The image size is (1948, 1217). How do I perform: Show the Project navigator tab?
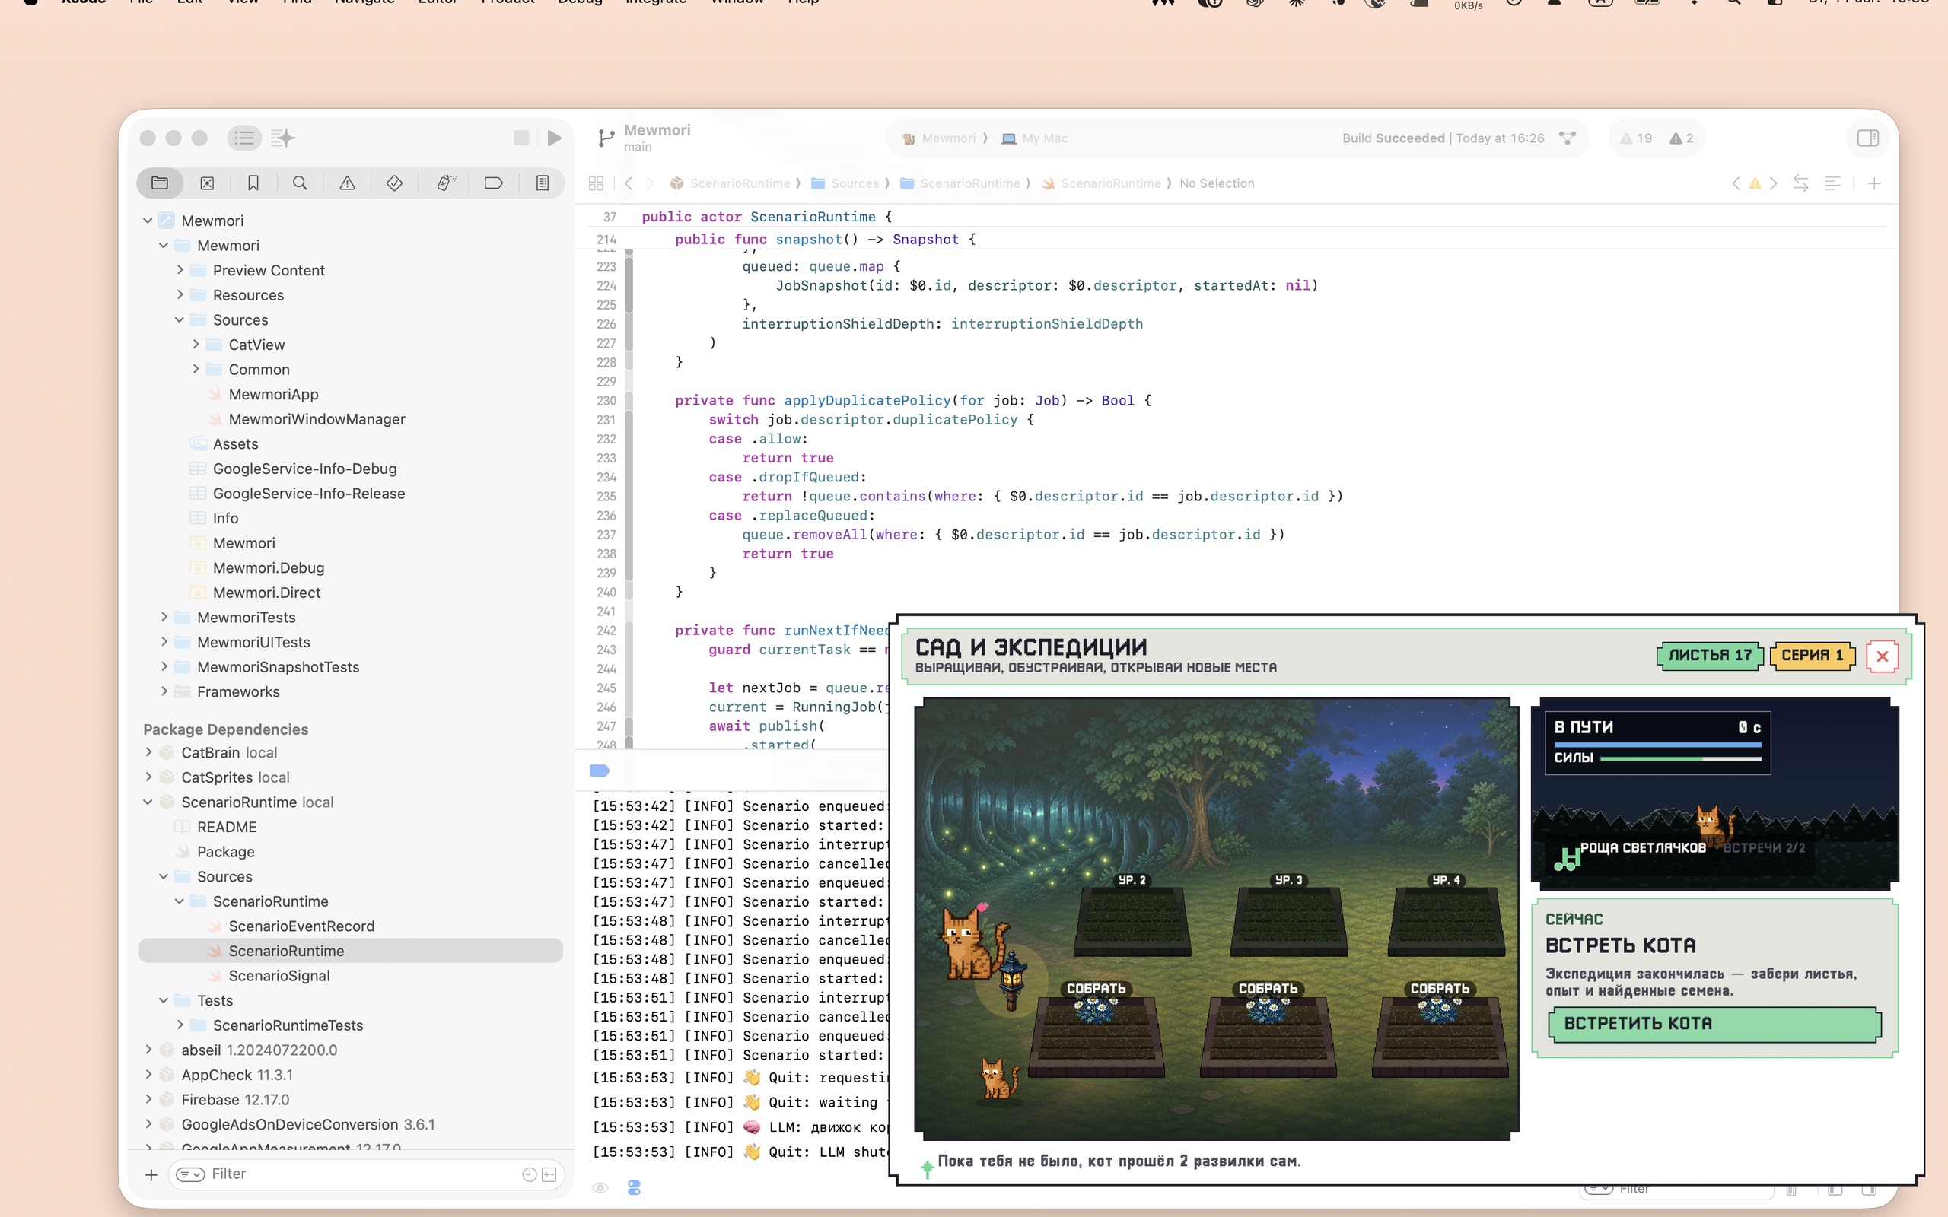[159, 183]
